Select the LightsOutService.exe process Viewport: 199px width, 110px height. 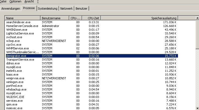coord(20,33)
